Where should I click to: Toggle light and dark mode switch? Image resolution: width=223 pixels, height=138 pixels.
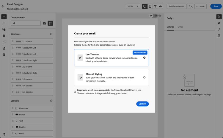(153, 16)
